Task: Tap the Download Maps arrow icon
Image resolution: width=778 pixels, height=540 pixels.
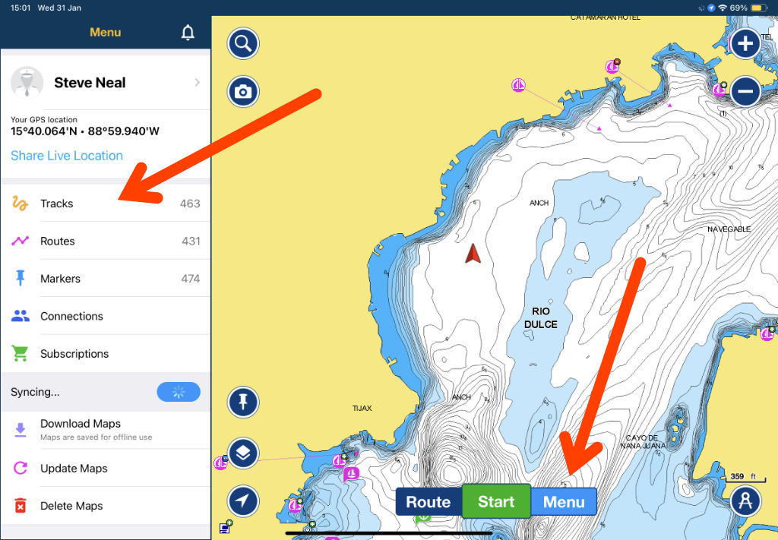Action: coord(20,429)
